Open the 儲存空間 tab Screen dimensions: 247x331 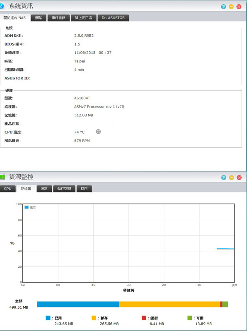64,189
